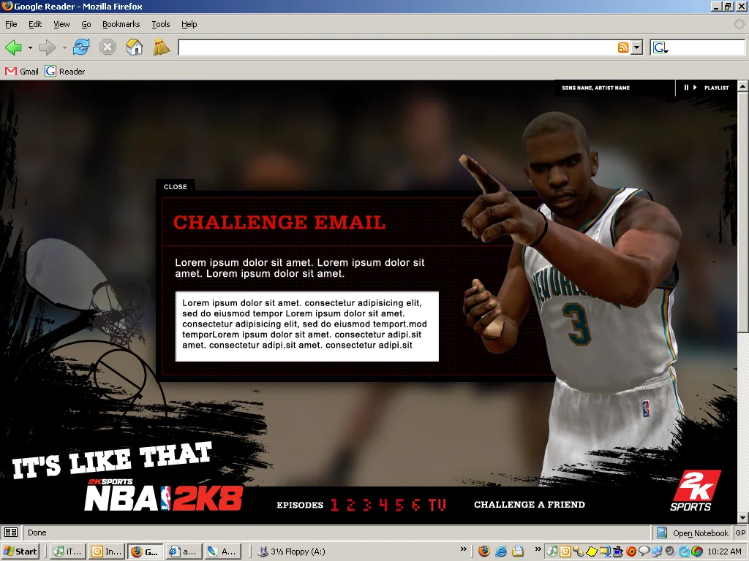The width and height of the screenshot is (749, 561).
Task: Open the Gmail bookmark
Action: click(x=21, y=72)
